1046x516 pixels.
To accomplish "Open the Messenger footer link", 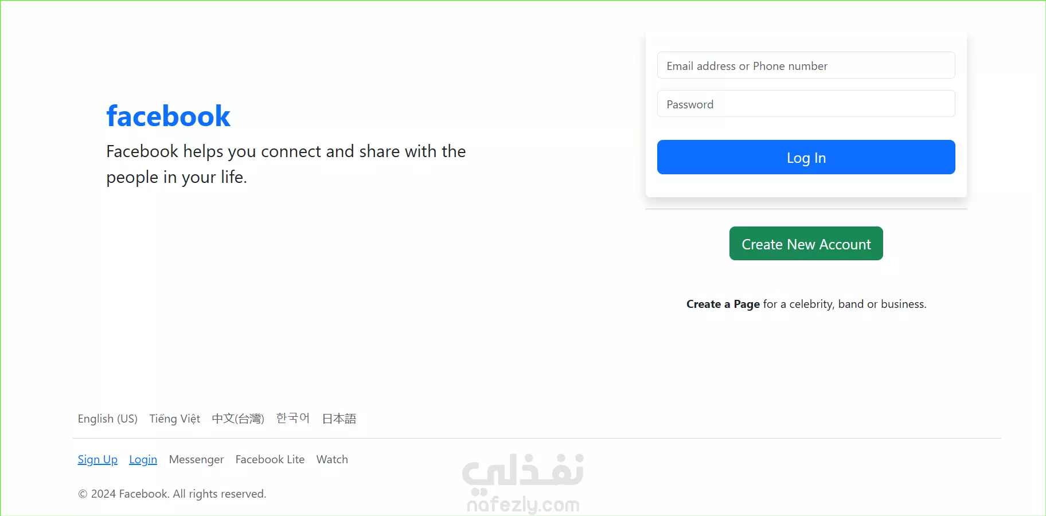I will [x=196, y=459].
